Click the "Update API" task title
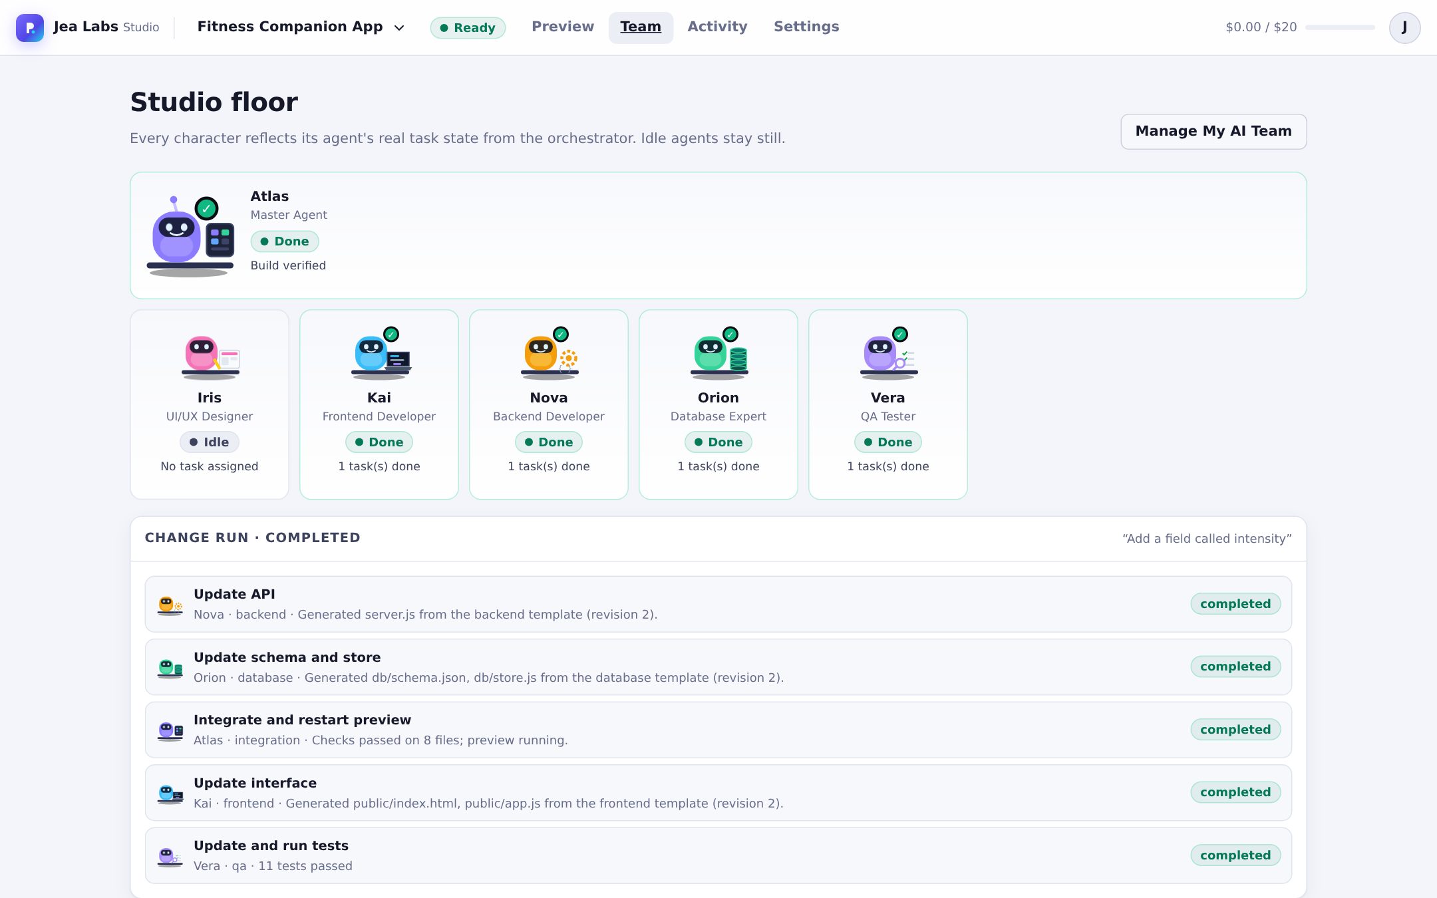The width and height of the screenshot is (1437, 898). pos(234,594)
